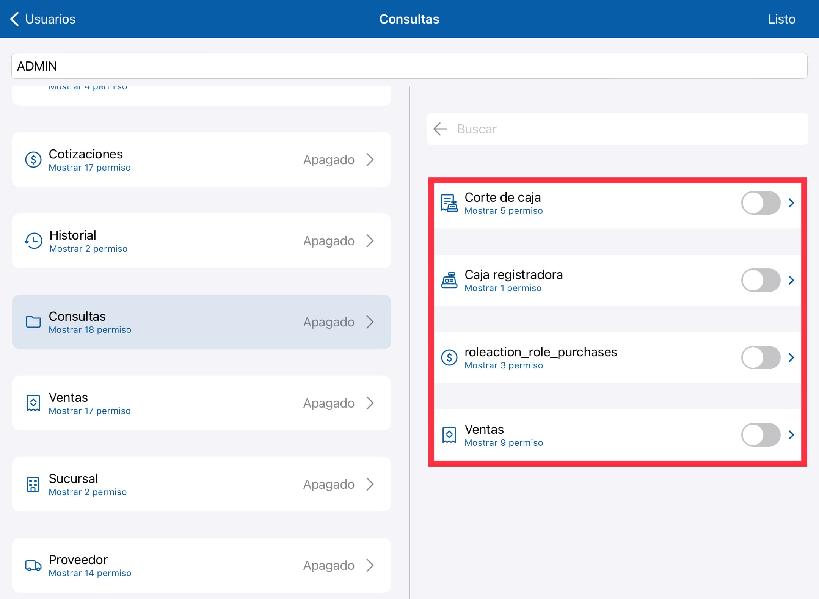The image size is (819, 599).
Task: Tap the Proveedor truck icon
Action: coord(33,565)
